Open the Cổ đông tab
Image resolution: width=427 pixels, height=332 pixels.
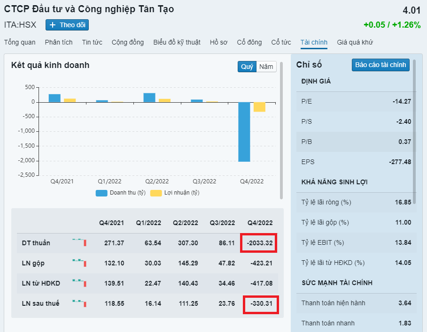pos(249,42)
